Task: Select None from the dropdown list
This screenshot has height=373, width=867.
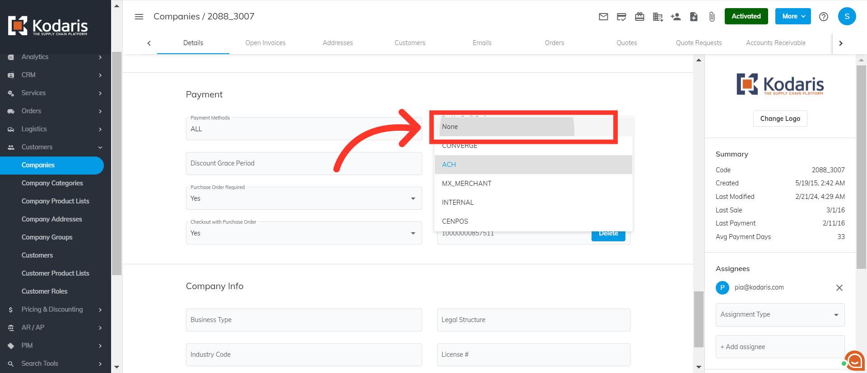Action: click(x=533, y=127)
